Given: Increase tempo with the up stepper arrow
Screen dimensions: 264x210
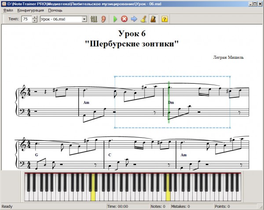Looking at the screenshot, I should coord(35,18).
